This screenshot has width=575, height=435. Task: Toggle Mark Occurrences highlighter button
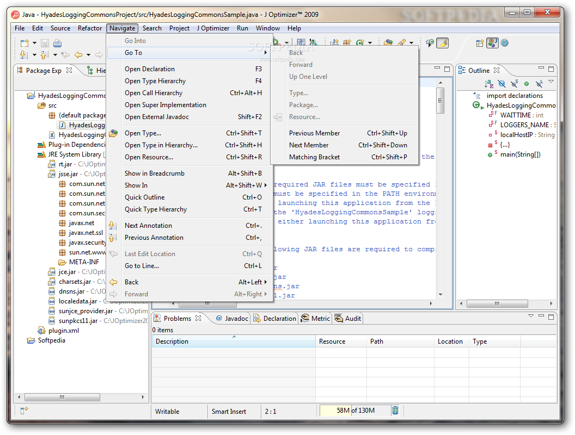pos(442,43)
